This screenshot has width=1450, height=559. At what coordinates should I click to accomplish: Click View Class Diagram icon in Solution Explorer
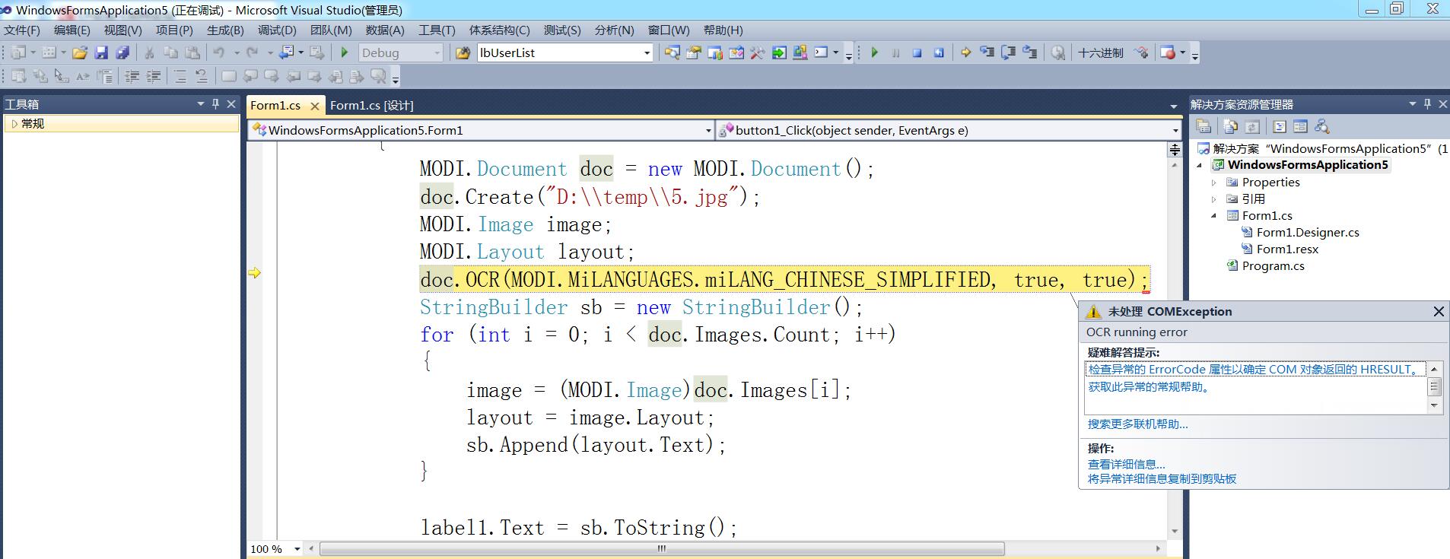tap(1322, 126)
